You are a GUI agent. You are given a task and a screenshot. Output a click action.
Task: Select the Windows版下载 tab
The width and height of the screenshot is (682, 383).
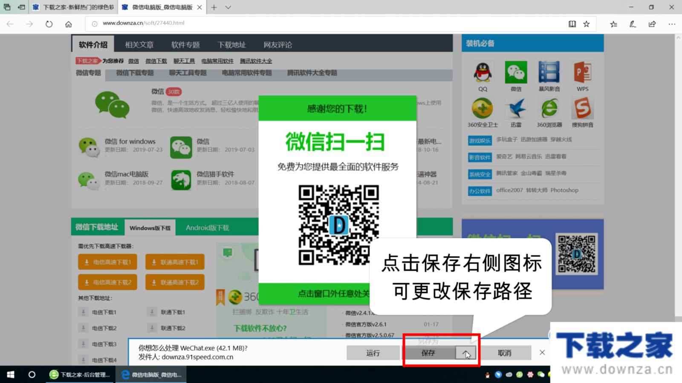coord(150,228)
